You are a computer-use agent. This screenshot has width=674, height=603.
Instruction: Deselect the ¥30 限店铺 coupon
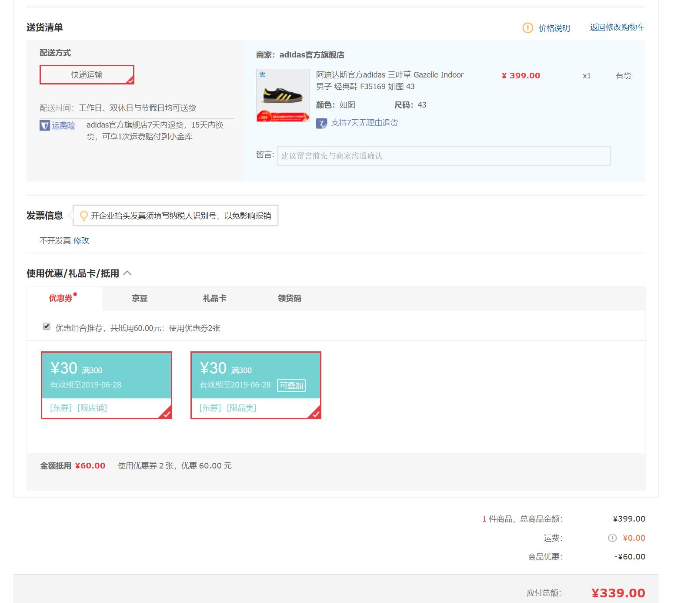(x=107, y=385)
